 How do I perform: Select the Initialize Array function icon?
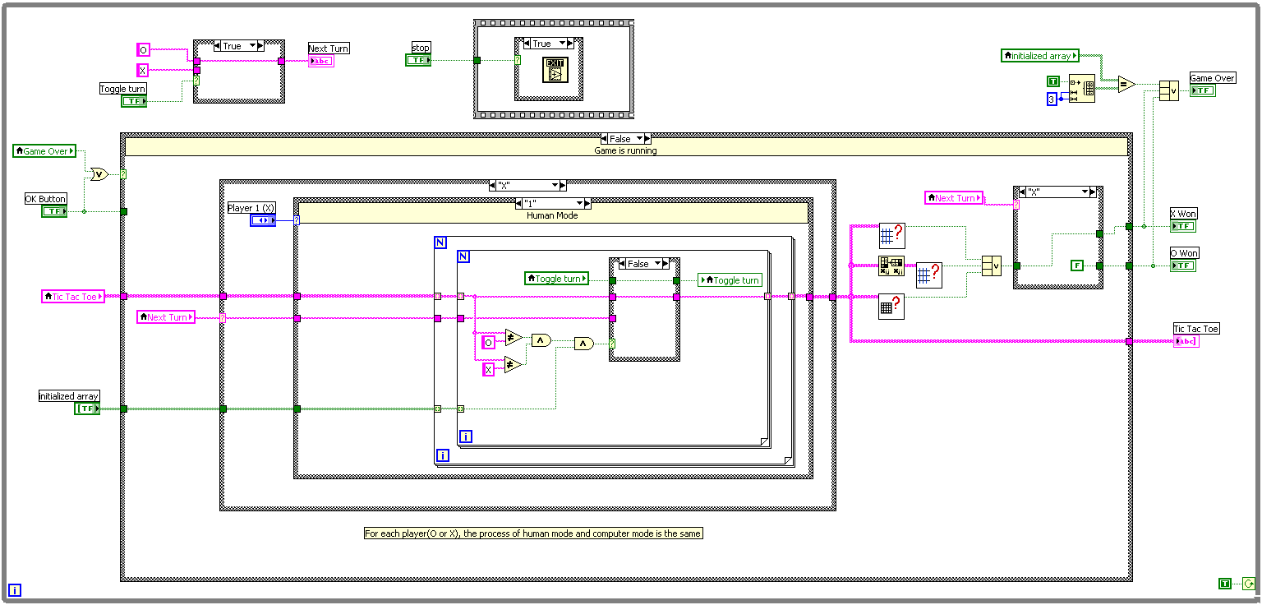[1083, 88]
